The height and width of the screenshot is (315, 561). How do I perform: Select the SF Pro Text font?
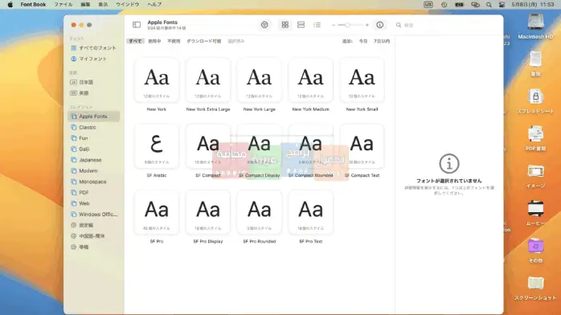coord(310,212)
